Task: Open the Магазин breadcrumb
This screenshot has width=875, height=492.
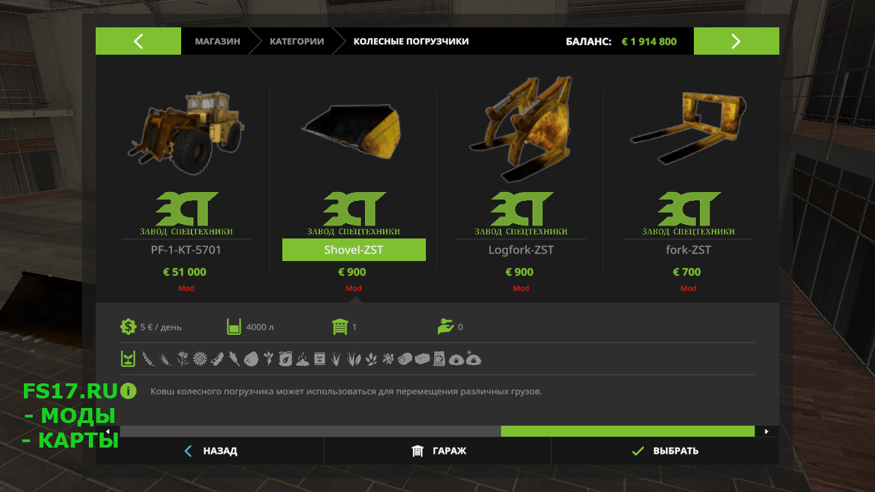Action: point(217,41)
